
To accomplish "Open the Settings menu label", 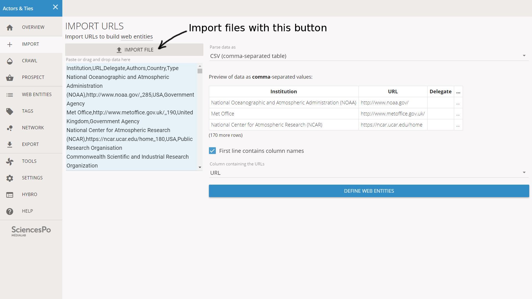I will (32, 178).
